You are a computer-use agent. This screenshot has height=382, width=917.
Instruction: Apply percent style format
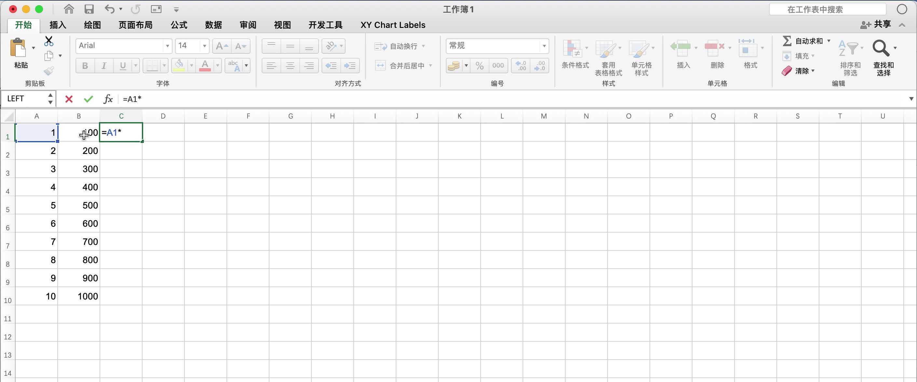tap(480, 66)
